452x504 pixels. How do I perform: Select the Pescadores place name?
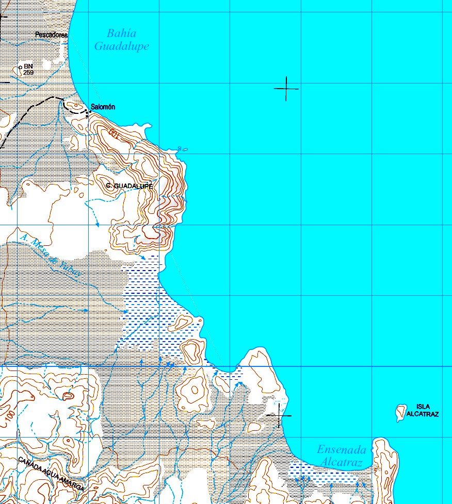(x=52, y=35)
